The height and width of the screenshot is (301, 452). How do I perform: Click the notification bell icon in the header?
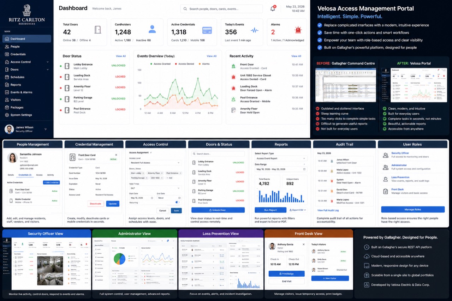[273, 9]
